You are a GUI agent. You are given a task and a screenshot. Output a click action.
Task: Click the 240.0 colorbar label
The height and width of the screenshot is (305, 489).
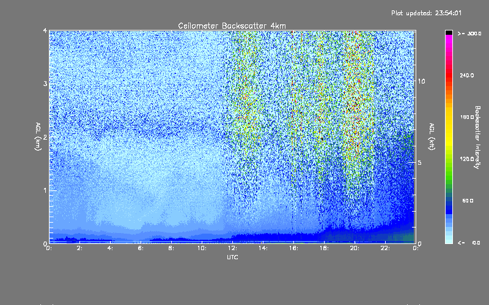(x=467, y=75)
